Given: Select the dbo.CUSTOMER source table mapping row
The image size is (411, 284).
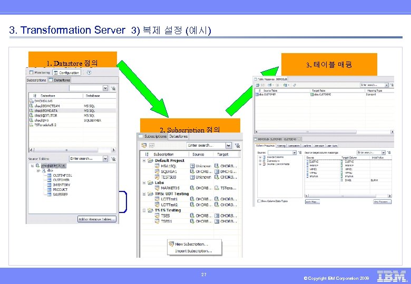Looking at the screenshot, I should [x=324, y=95].
